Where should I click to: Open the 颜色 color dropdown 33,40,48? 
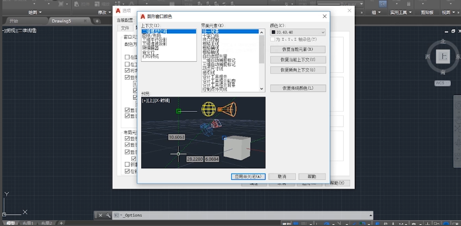[298, 32]
